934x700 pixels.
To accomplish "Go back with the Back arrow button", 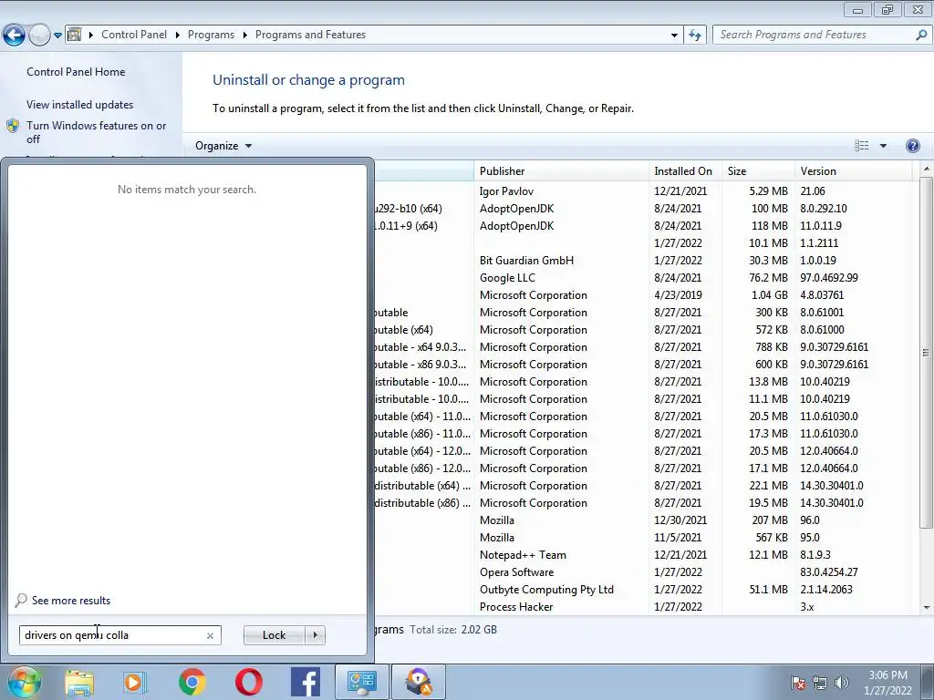I will [x=15, y=36].
